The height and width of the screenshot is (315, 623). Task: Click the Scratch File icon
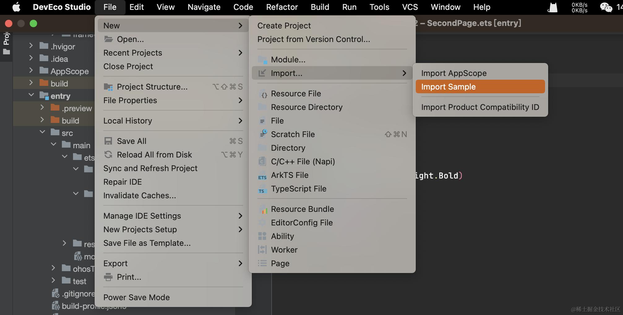point(263,134)
